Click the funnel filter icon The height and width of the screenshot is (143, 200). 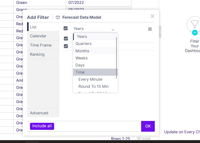(195, 24)
